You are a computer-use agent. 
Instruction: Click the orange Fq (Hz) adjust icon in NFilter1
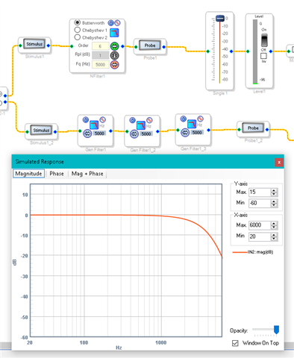114,65
